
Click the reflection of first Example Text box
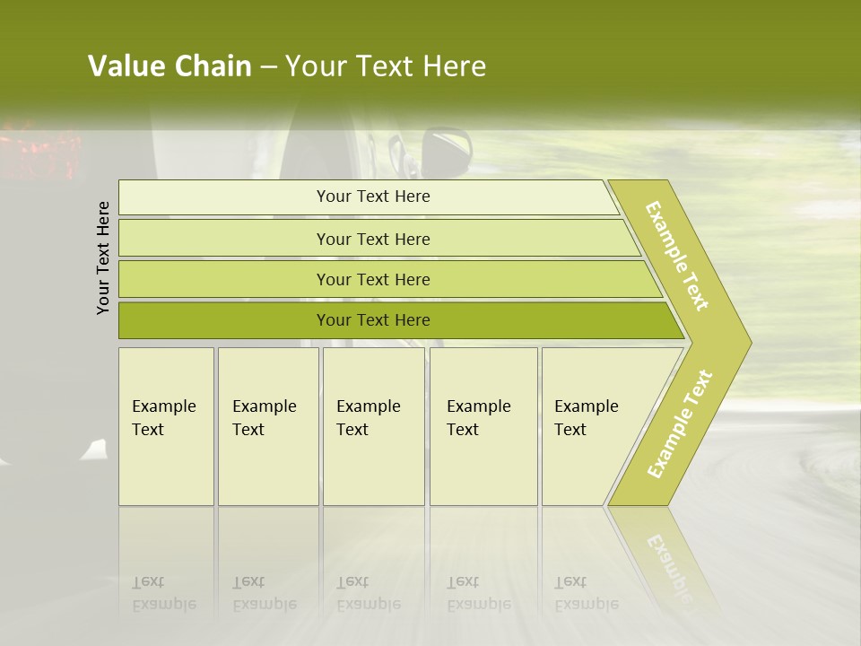pos(167,560)
